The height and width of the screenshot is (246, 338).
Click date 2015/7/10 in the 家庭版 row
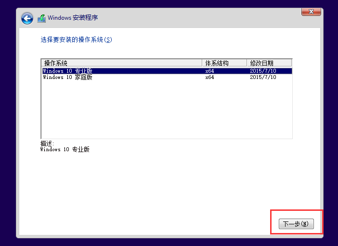(263, 77)
